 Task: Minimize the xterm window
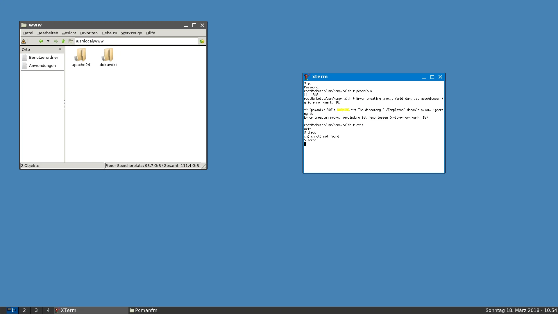(424, 77)
